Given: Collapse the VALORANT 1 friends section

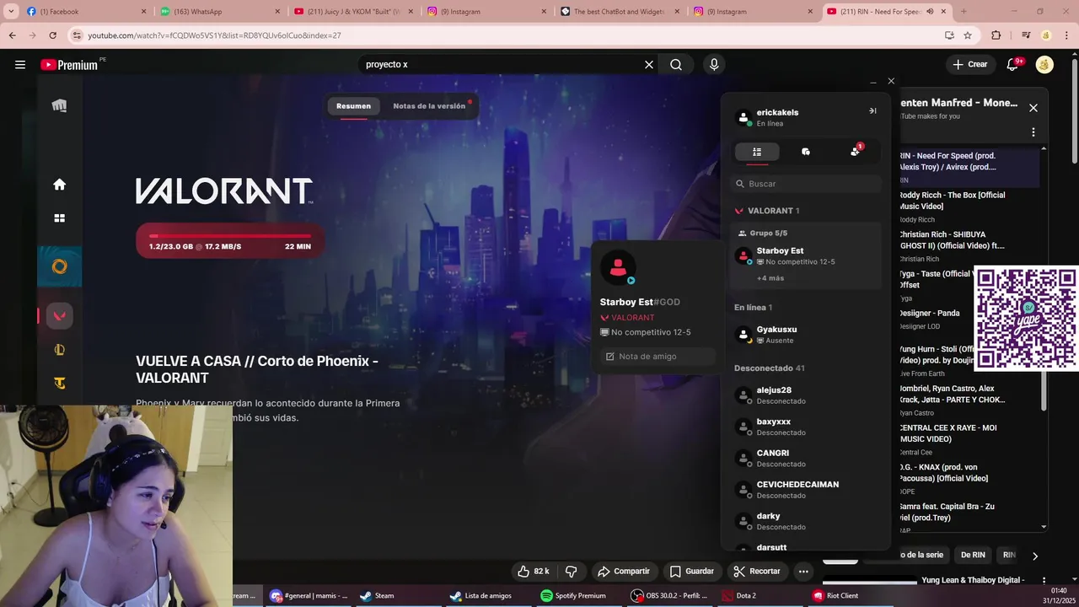Looking at the screenshot, I should coord(767,211).
